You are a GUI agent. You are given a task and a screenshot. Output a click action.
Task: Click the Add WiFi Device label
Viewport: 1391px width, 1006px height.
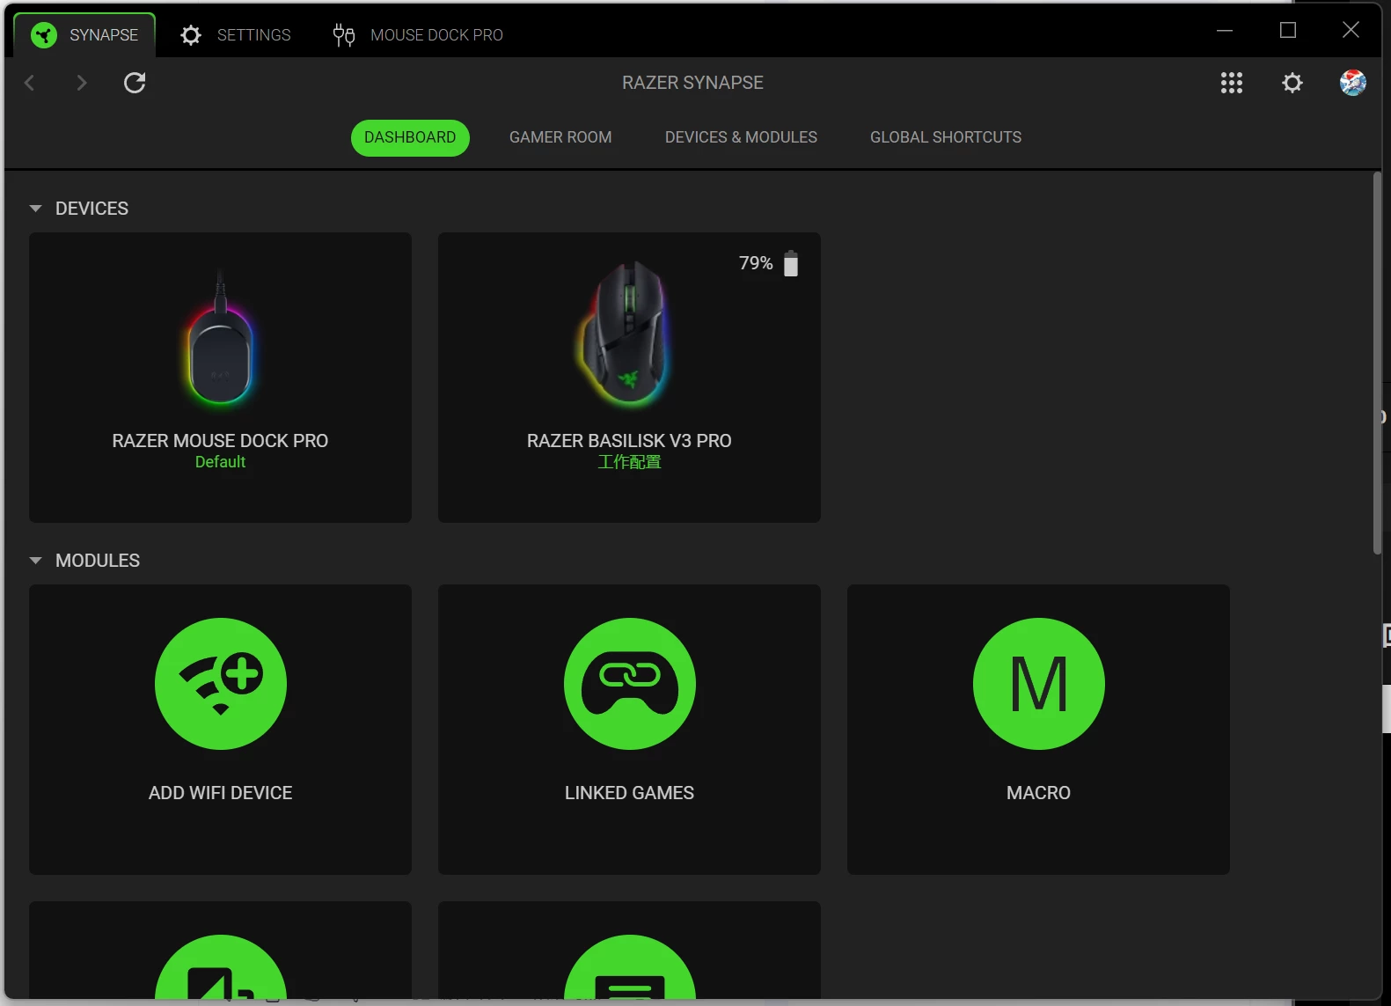tap(220, 793)
